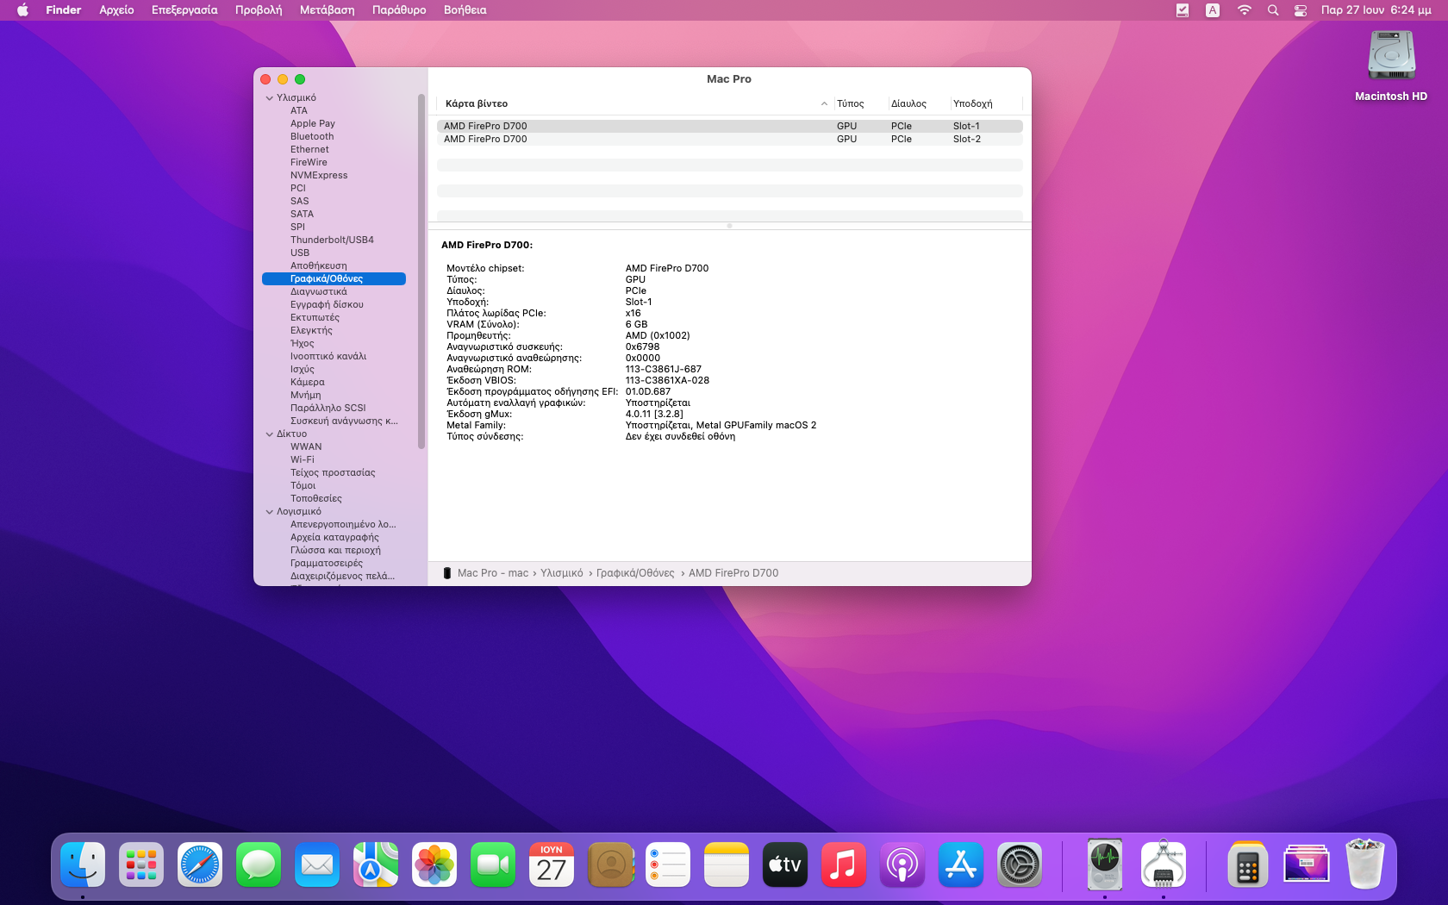Collapse the Λογισμικό sidebar section
1448x905 pixels.
[270, 512]
